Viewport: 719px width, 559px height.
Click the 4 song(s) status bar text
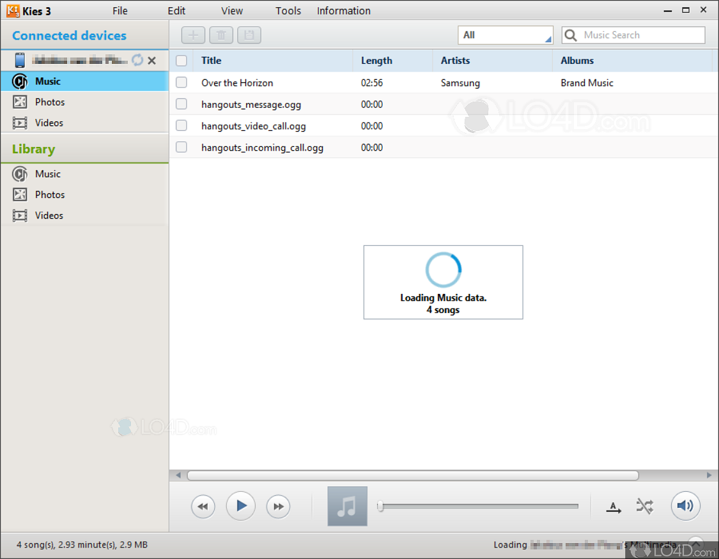82,545
